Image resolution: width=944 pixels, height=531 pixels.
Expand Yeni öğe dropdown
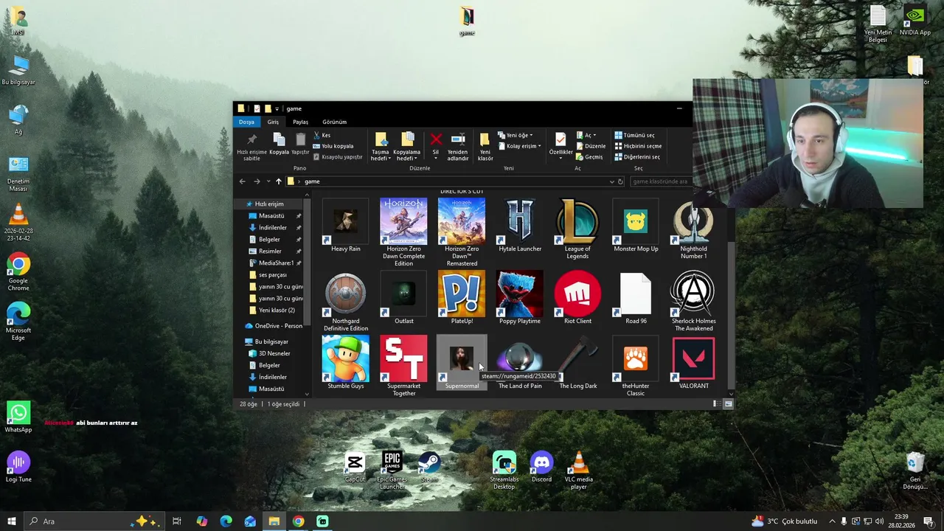tap(515, 135)
